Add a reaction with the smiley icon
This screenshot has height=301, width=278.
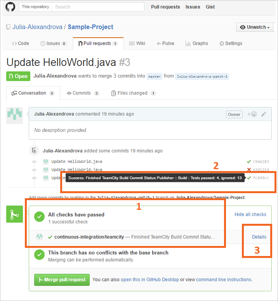pyautogui.click(x=252, y=114)
